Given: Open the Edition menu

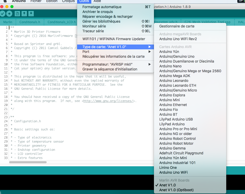Looking at the screenshot, I should (52, 1).
